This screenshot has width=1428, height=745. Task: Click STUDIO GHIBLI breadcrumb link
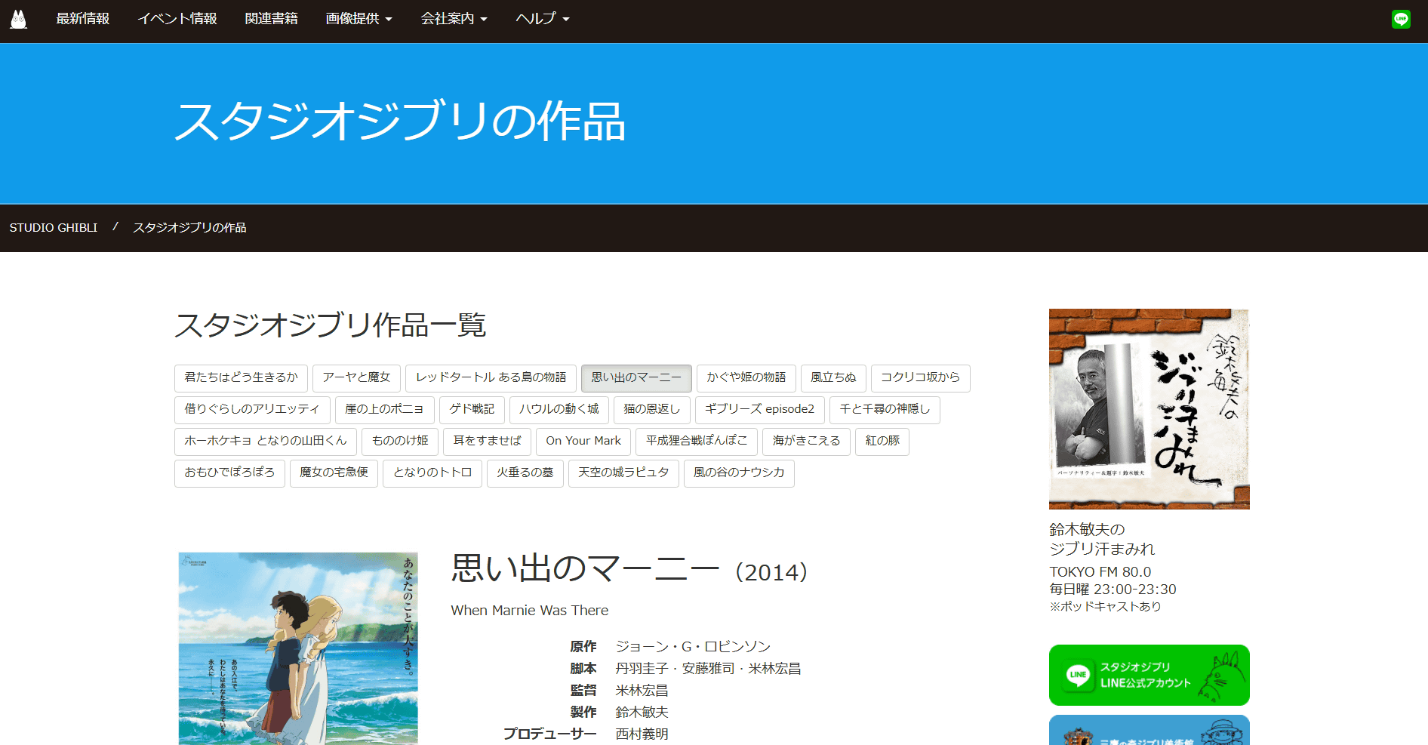click(54, 228)
